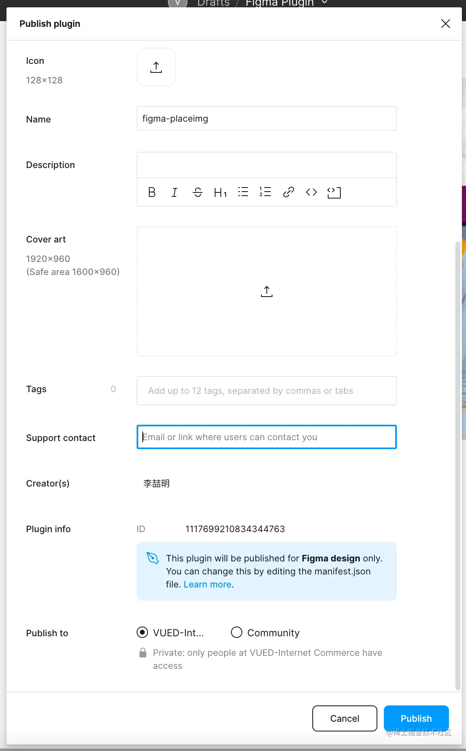This screenshot has height=751, width=466.
Task: Expand the Figma Plugin title dropdown
Action: pyautogui.click(x=324, y=2)
